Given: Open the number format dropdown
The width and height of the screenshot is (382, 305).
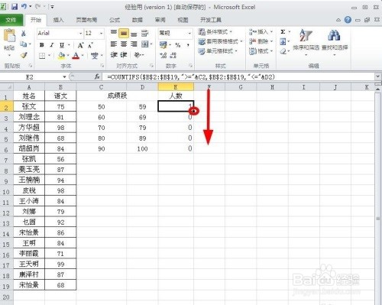Looking at the screenshot, I should [189, 33].
